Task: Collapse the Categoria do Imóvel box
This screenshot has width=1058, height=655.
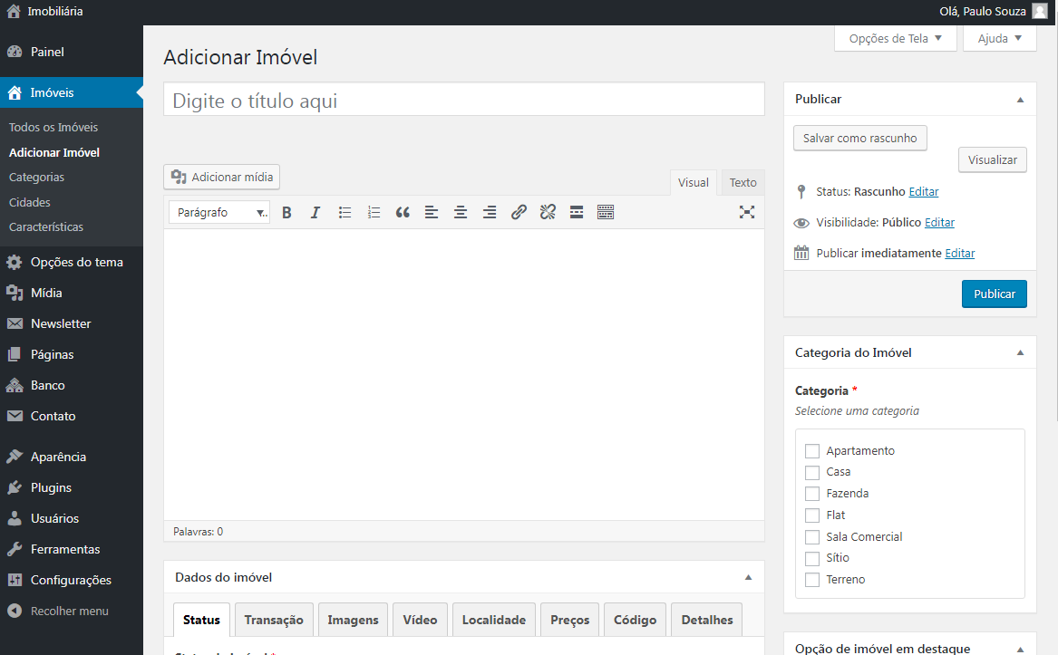Action: coord(1020,352)
